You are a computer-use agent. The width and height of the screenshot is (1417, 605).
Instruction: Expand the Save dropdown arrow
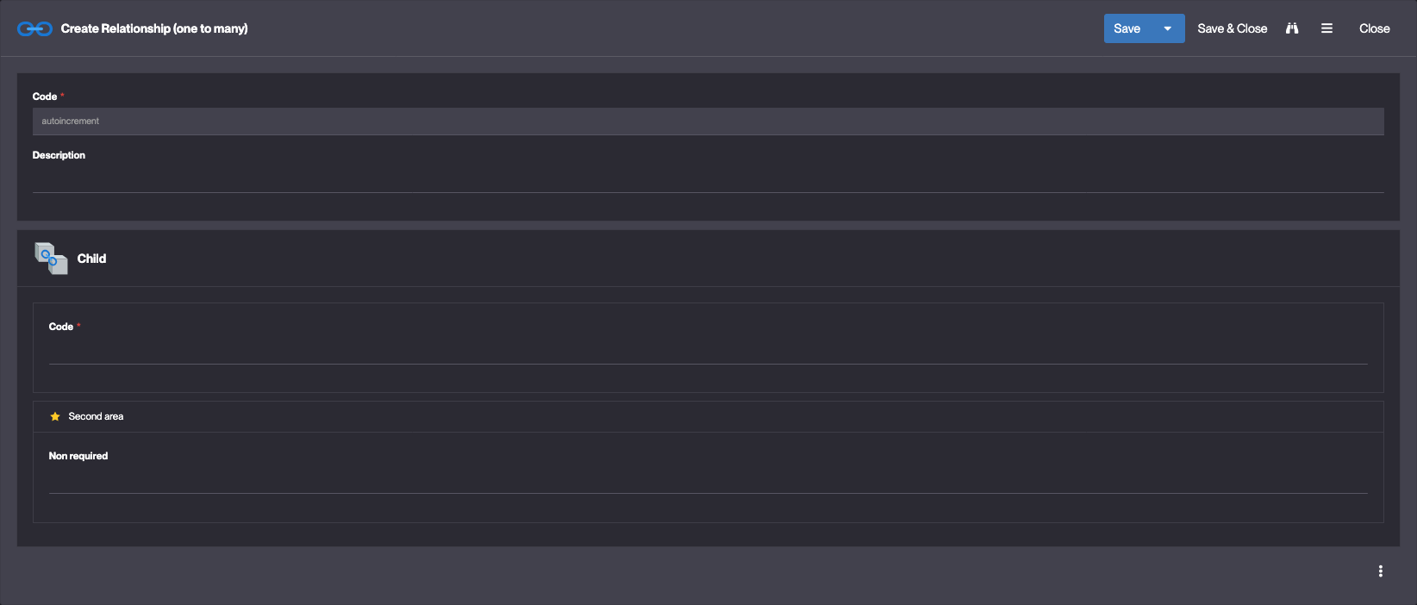pyautogui.click(x=1168, y=28)
